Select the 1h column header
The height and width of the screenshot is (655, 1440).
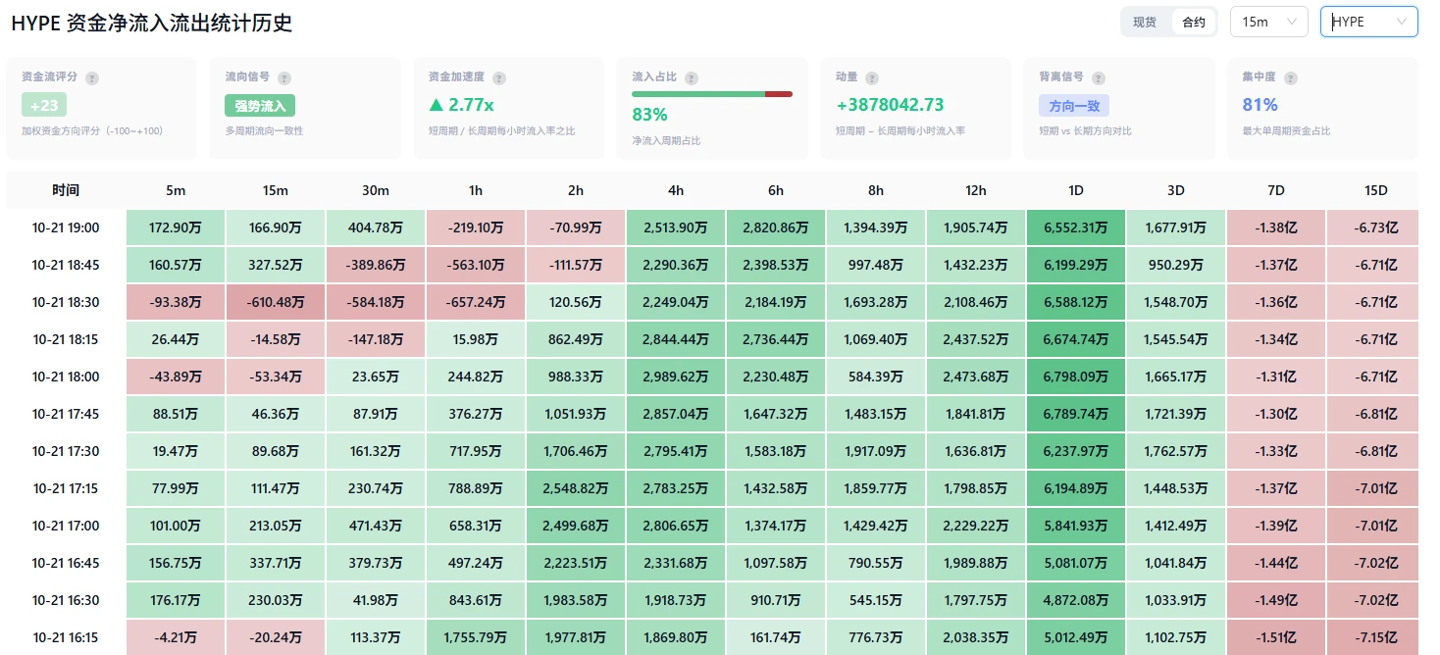tap(476, 190)
